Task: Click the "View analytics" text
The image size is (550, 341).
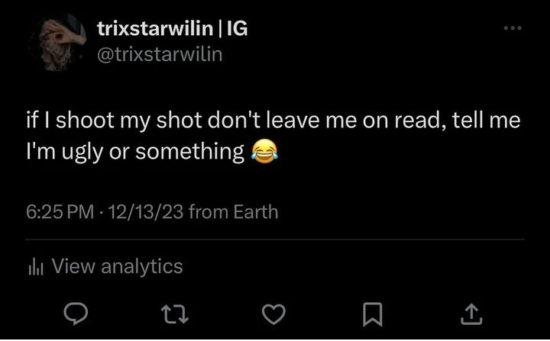Action: pos(116,266)
